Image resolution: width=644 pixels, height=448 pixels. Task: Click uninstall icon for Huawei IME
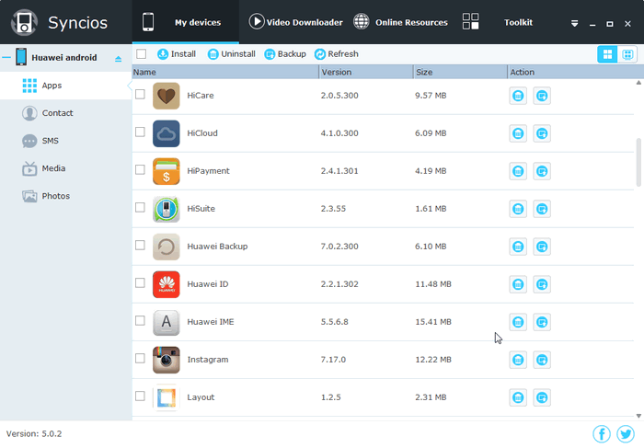tap(518, 322)
